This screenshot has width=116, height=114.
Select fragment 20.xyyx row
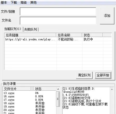(29, 110)
